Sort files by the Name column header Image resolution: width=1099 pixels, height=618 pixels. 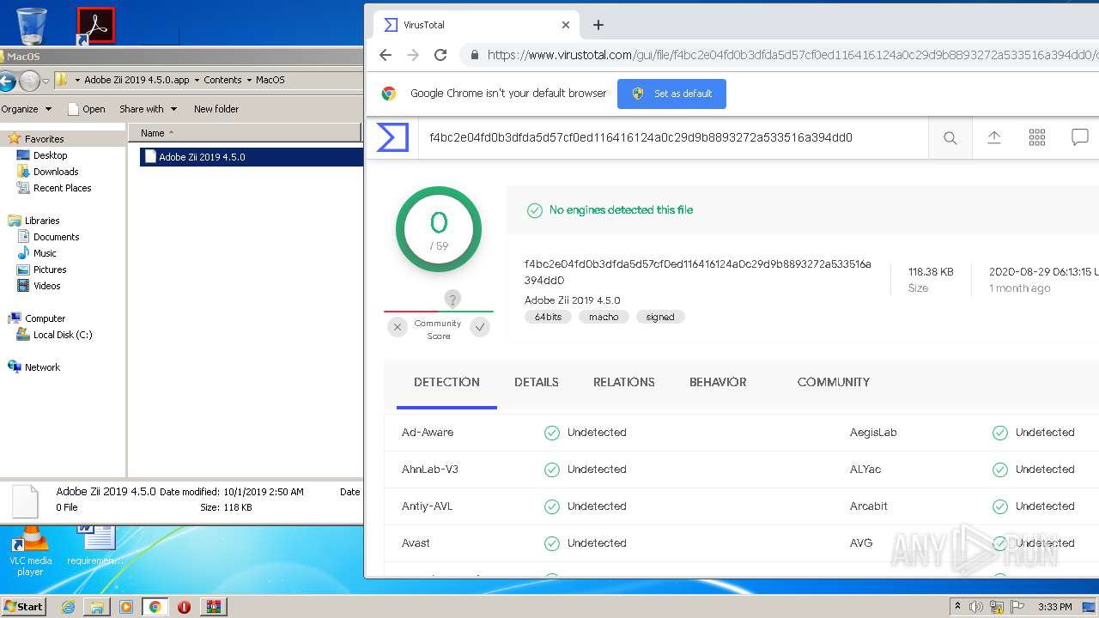coord(245,133)
